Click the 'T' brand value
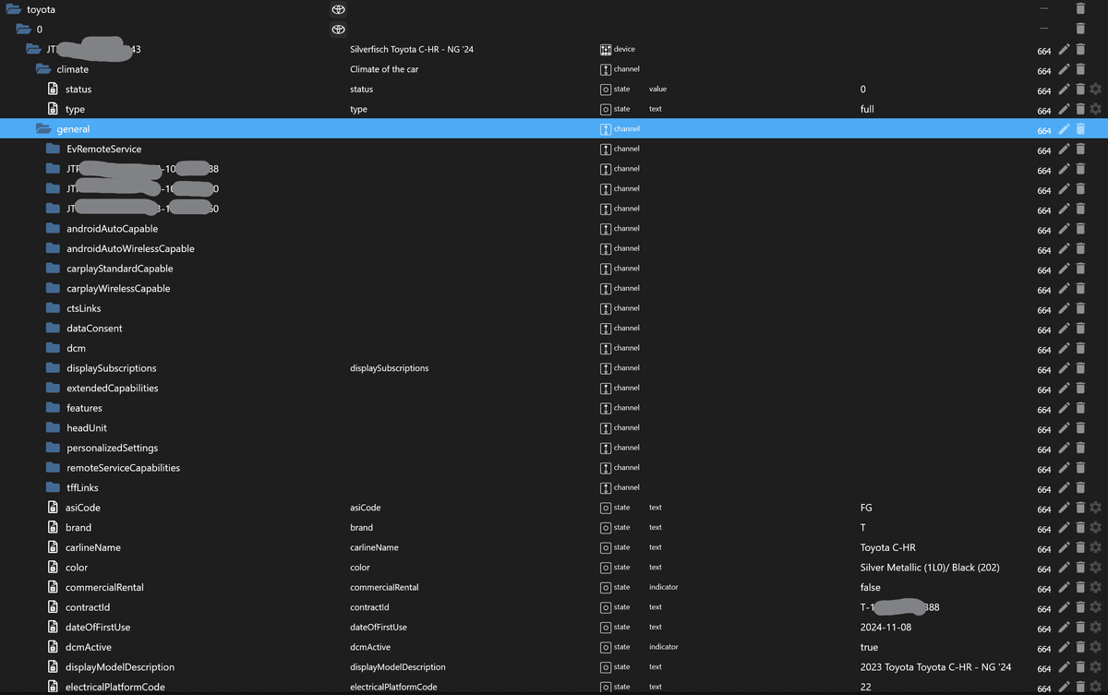1108x695 pixels. [862, 528]
